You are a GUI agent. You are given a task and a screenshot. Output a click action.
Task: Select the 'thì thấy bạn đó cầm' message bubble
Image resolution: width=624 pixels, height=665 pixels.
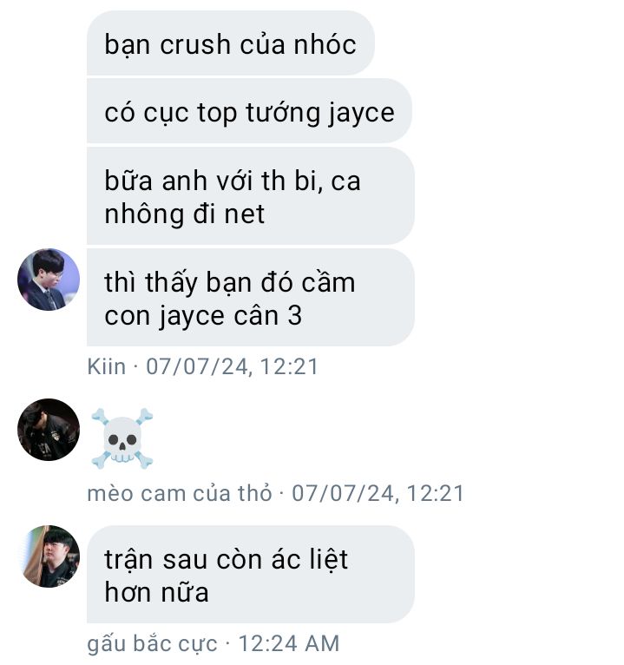[251, 297]
